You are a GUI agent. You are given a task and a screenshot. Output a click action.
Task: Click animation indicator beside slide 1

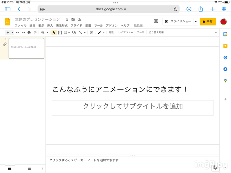[5, 44]
